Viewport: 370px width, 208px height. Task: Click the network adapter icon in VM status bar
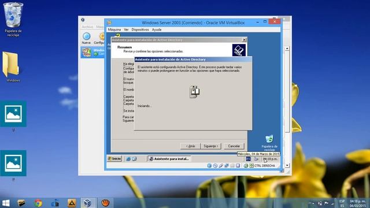[x=227, y=166]
